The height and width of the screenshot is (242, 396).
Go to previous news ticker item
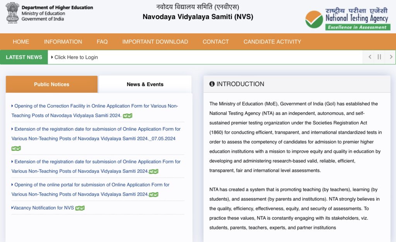[370, 57]
